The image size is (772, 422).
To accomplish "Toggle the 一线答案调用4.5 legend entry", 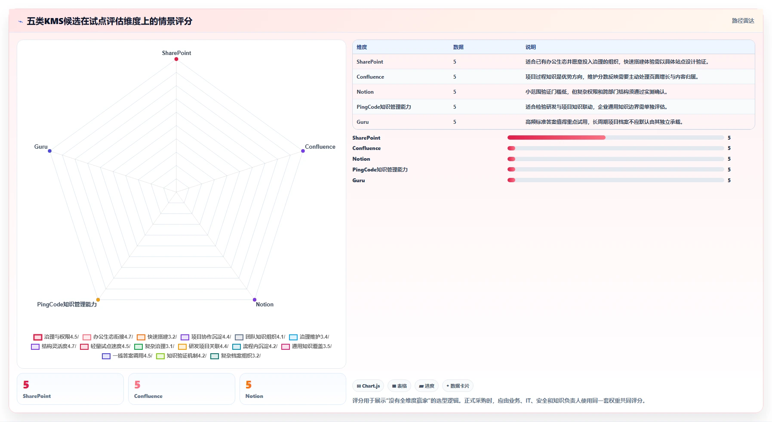I will (127, 356).
